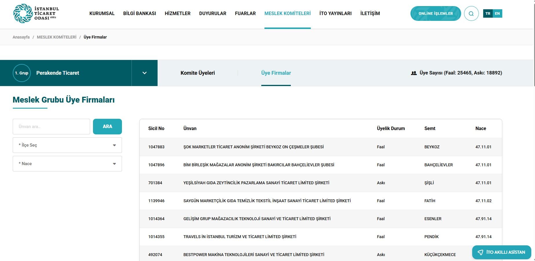Click Askı status of YEŞİLSİYAH row
The width and height of the screenshot is (535, 261).
click(381, 183)
